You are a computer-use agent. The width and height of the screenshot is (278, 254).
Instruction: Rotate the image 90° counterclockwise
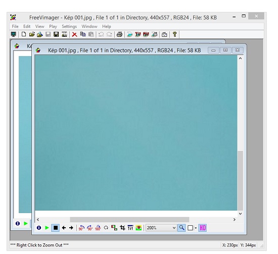81,228
